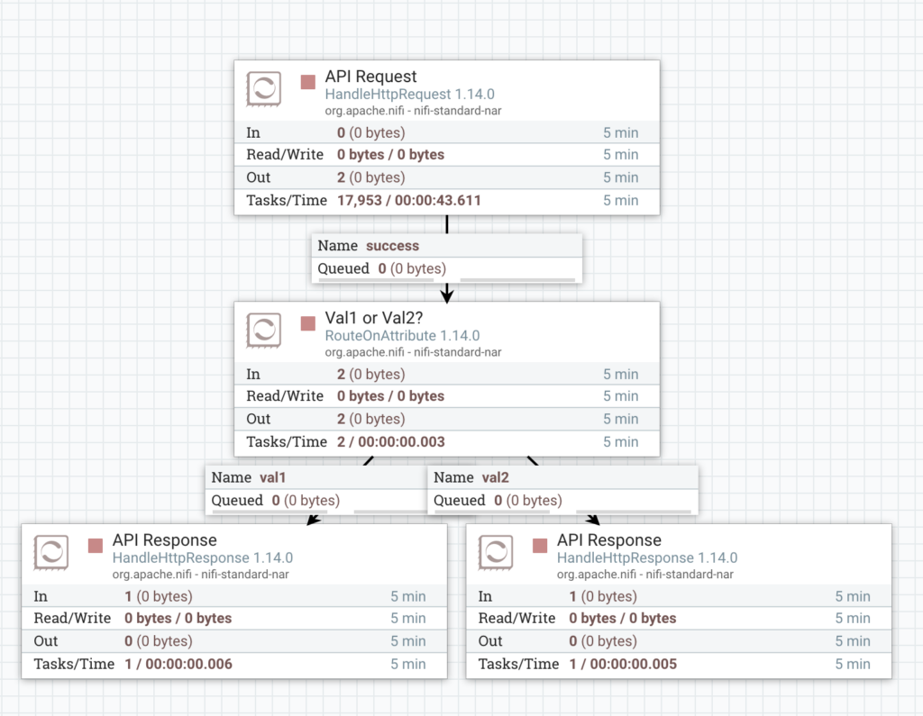Click stopped status square on val1's API Response
This screenshot has width=923, height=716.
[96, 545]
